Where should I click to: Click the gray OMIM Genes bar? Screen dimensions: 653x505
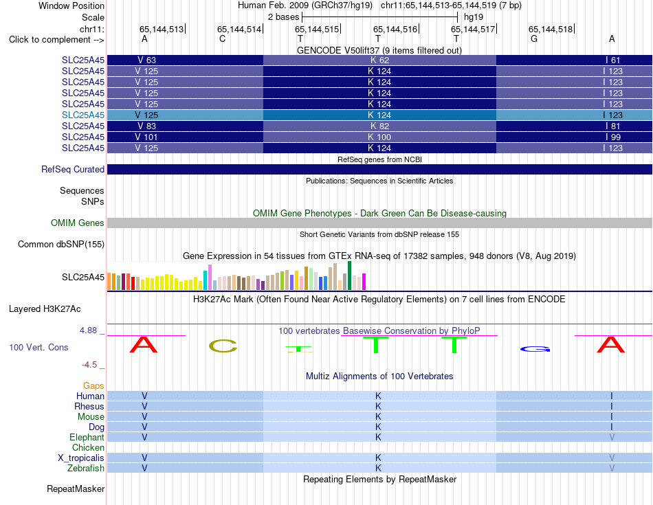tap(380, 223)
